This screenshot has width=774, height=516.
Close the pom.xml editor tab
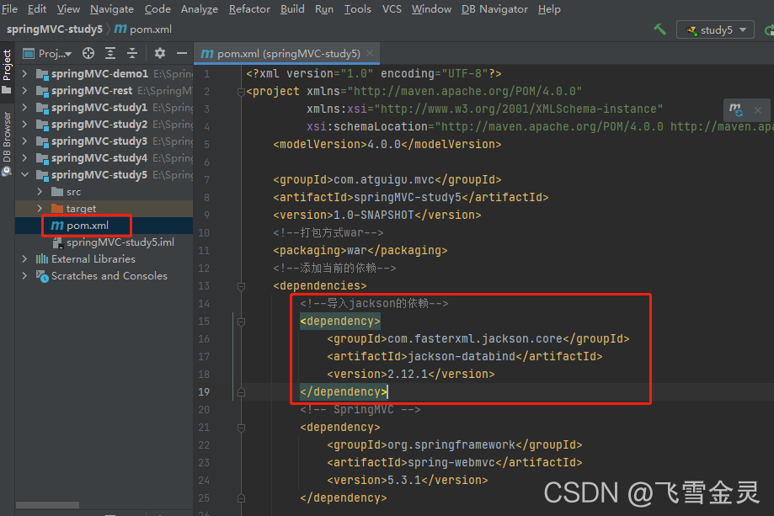(x=367, y=52)
